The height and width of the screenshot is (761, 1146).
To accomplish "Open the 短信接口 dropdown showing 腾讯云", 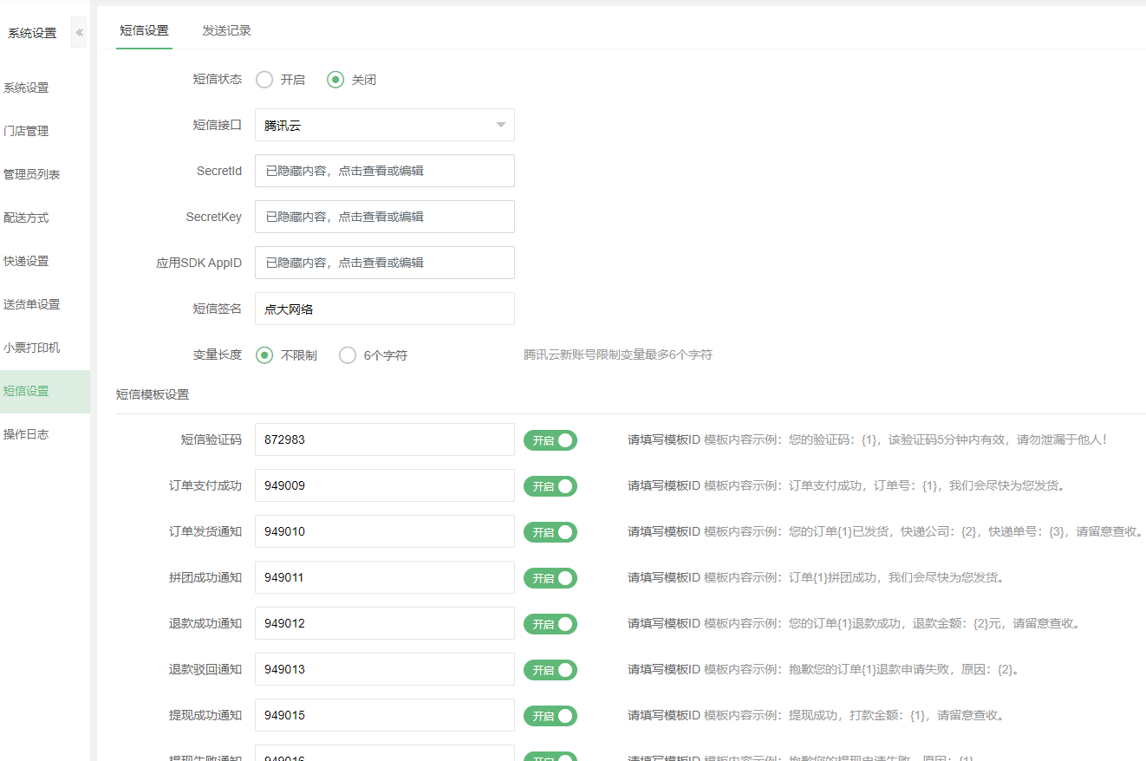I will [x=384, y=125].
